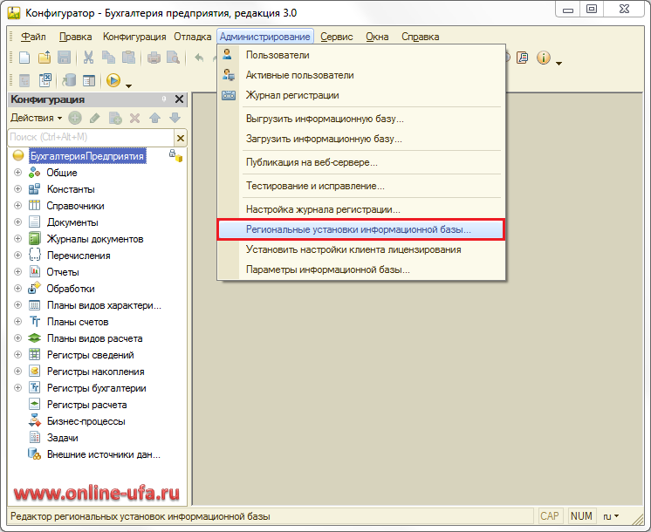Click the Update database configuration icon
This screenshot has height=532, width=651.
69,80
